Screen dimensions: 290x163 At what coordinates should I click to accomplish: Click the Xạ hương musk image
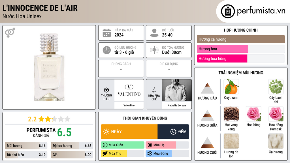pos(276,141)
